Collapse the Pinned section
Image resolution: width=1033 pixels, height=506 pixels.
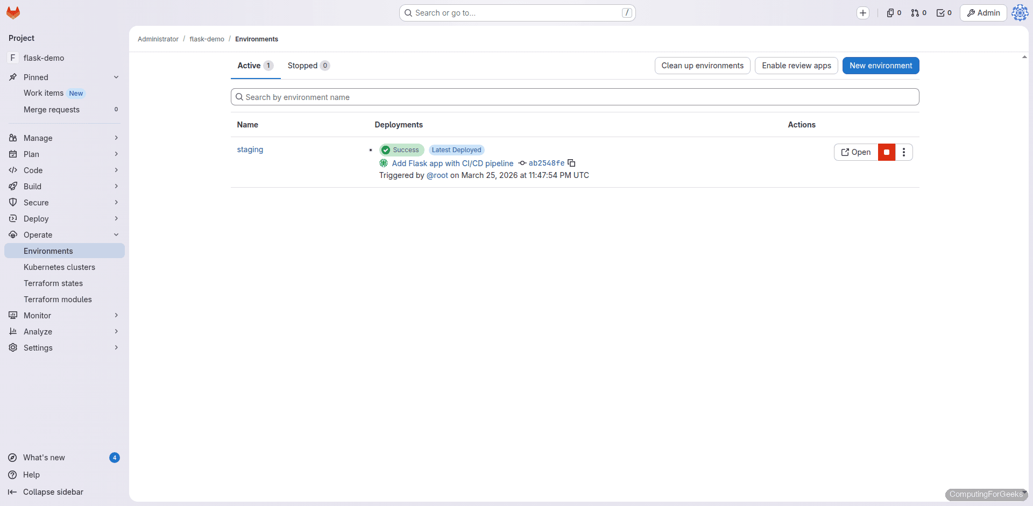click(x=116, y=77)
